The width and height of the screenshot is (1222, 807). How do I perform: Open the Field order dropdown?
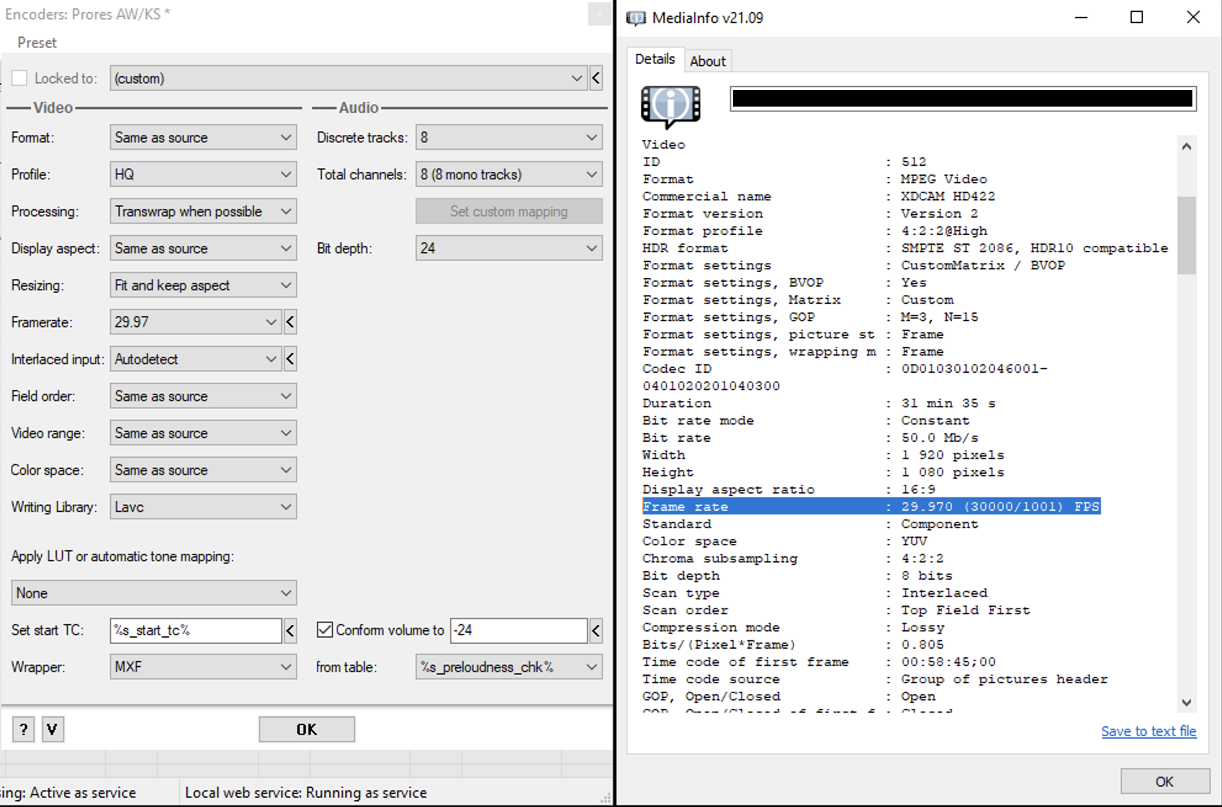(203, 396)
